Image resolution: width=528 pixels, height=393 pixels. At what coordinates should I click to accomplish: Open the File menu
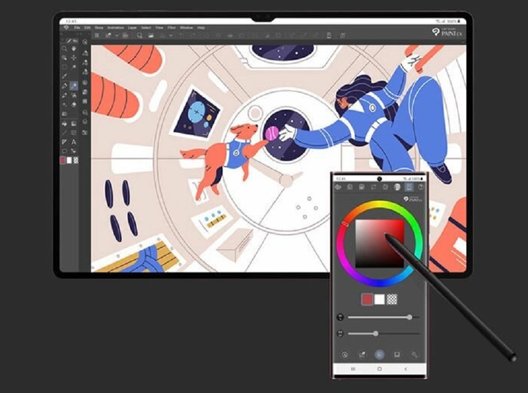[77, 27]
